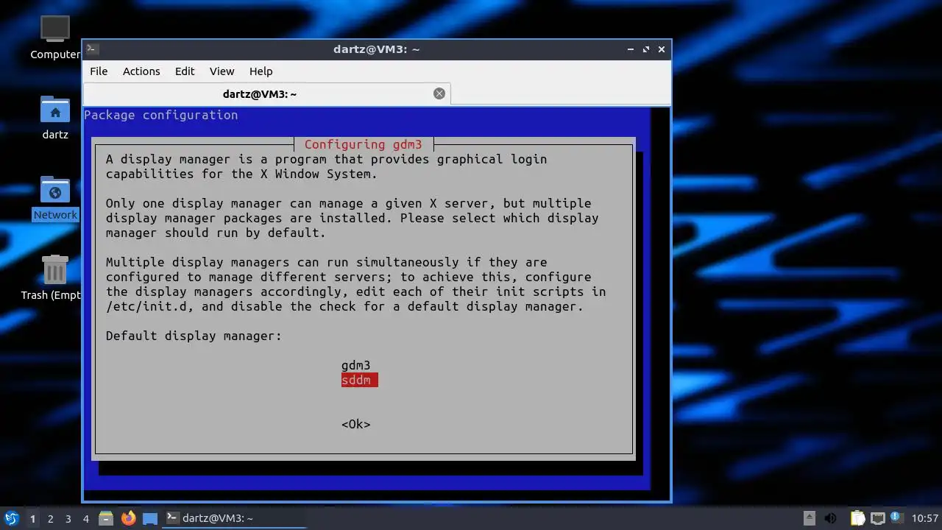Close the dartz@VM3 terminal tab
This screenshot has height=530, width=942.
click(x=439, y=93)
